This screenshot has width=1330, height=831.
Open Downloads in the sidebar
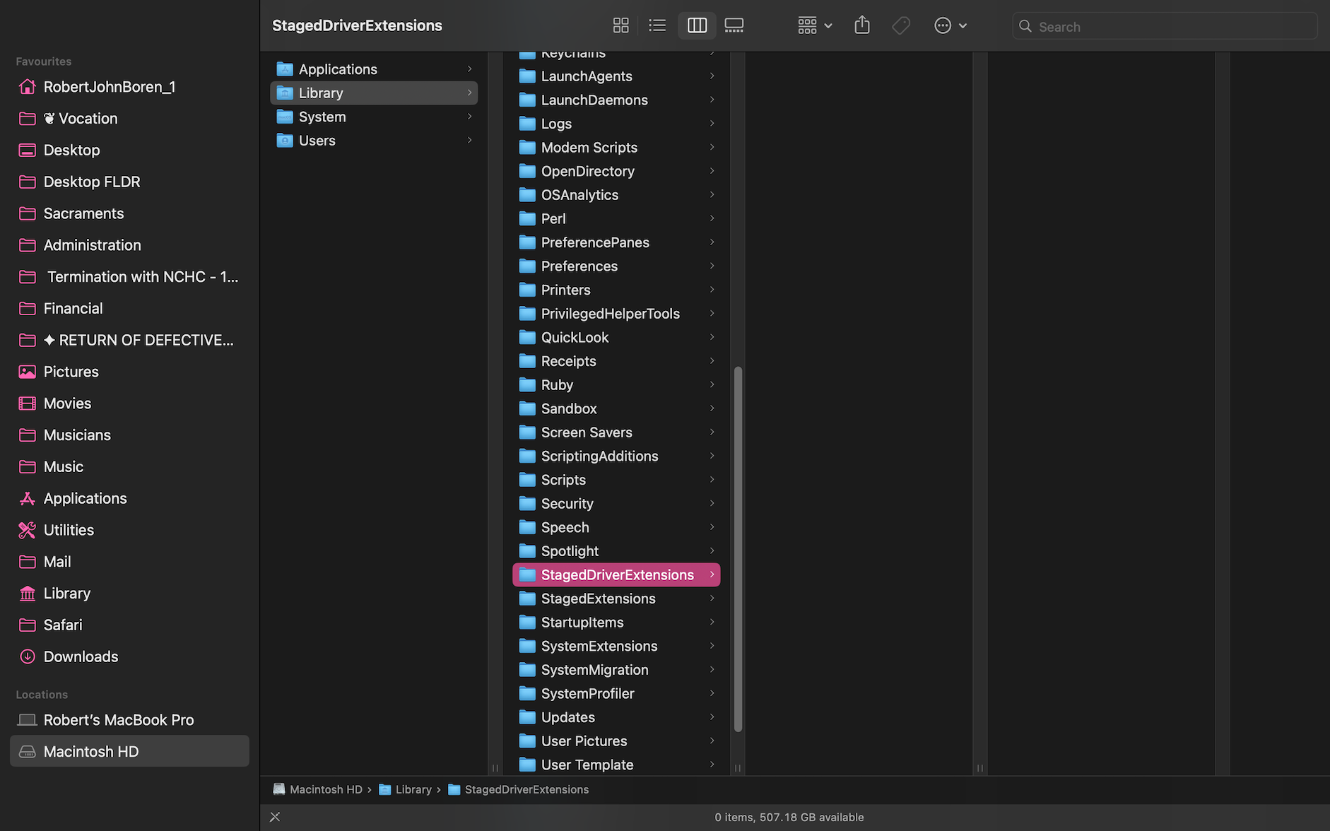129,656
